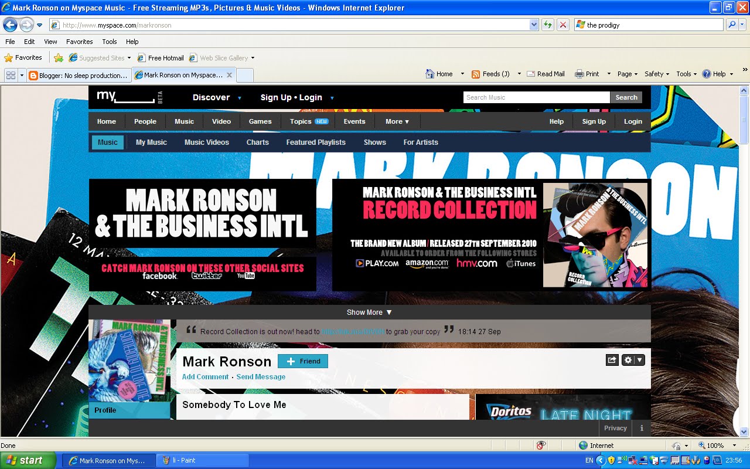The width and height of the screenshot is (750, 469).
Task: Click the plus Friend button
Action: pos(303,361)
